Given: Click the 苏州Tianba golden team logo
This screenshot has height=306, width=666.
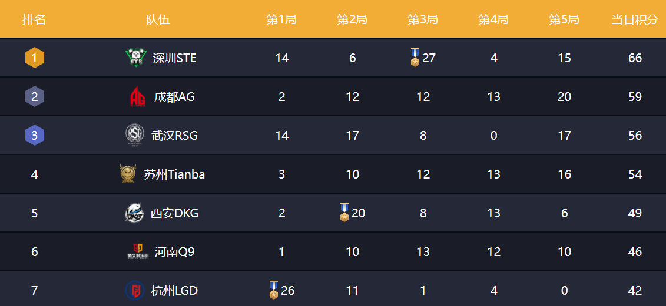Looking at the screenshot, I should point(127,174).
